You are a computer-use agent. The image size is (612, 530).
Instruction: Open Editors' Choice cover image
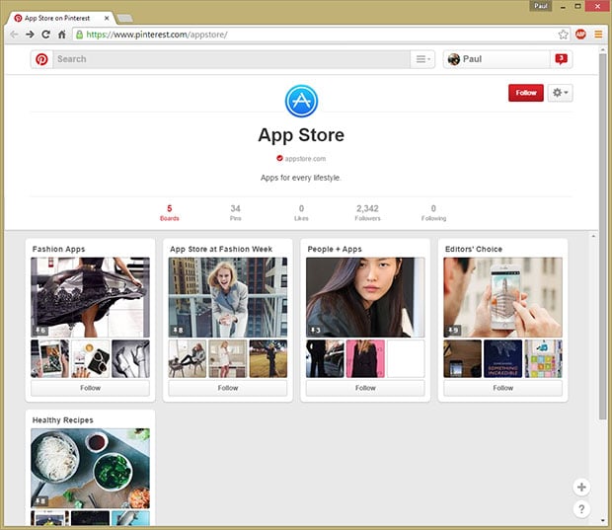(x=502, y=297)
